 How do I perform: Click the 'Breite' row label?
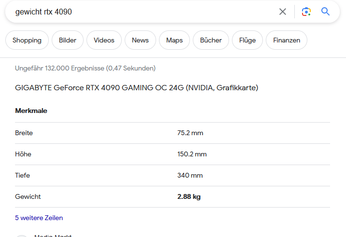(24, 133)
